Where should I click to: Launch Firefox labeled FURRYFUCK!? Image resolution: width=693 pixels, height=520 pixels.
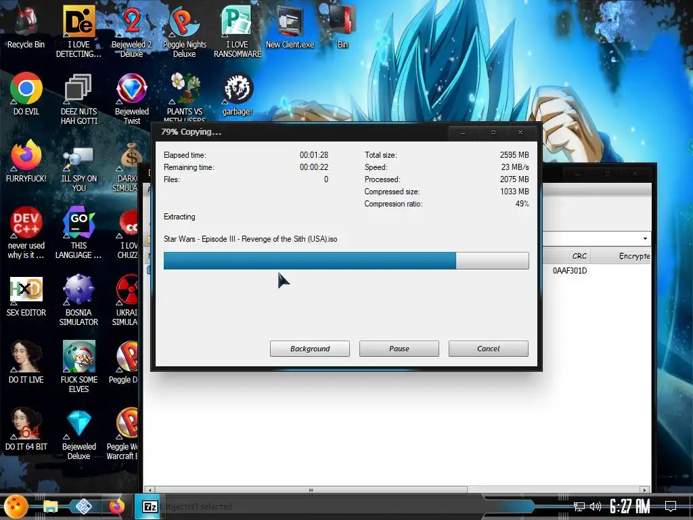point(26,161)
